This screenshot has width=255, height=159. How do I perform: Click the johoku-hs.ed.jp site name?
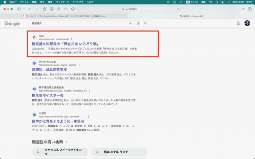(x=47, y=61)
